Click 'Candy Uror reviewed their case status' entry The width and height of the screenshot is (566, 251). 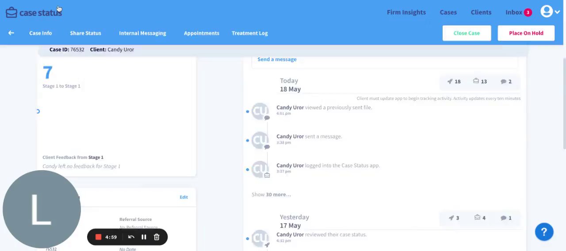321,235
